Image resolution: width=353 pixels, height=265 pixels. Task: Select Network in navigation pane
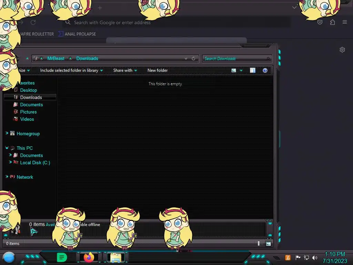click(x=25, y=177)
